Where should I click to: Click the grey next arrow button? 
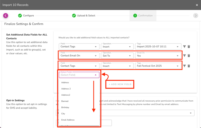[196, 16]
